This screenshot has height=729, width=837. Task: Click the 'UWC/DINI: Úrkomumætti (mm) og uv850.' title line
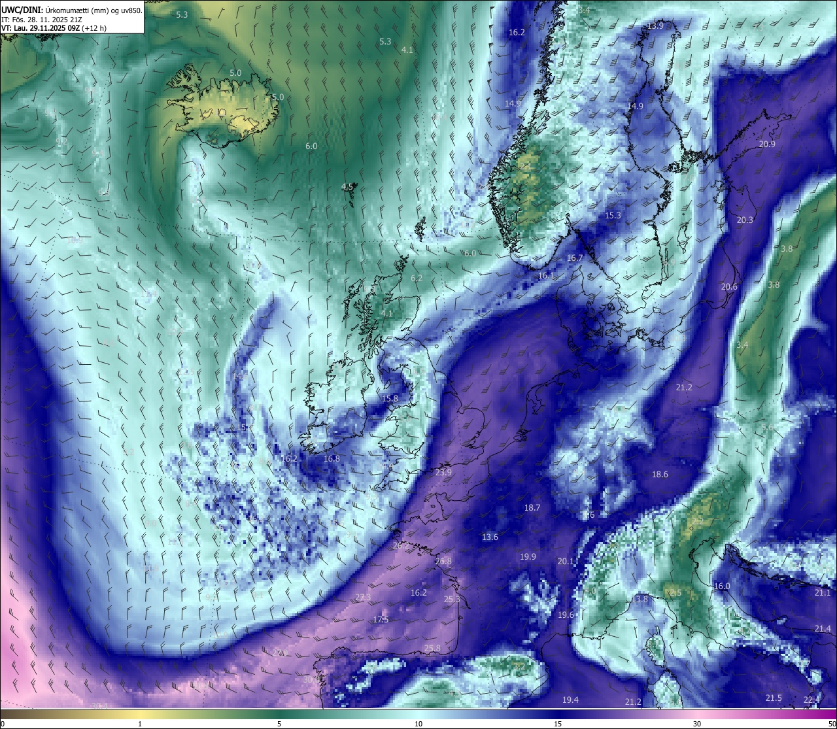71,10
